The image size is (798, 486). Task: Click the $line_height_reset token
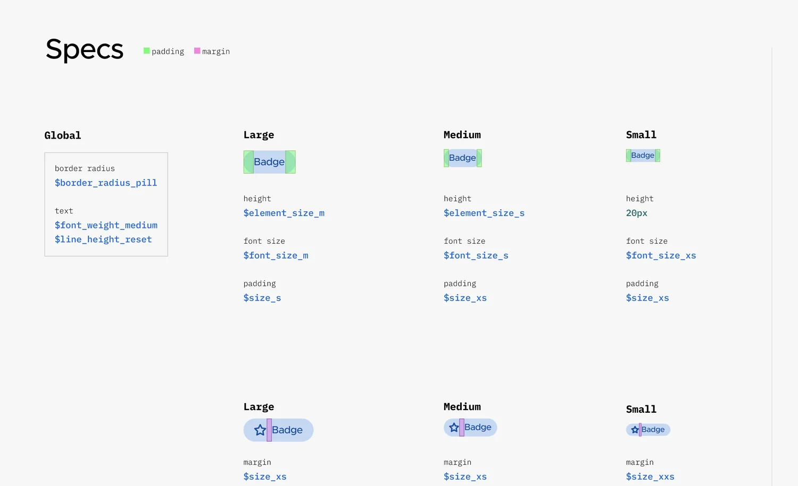tap(103, 240)
